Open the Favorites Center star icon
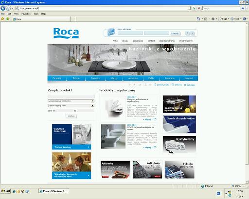The width and height of the screenshot is (249, 199). tap(2, 19)
